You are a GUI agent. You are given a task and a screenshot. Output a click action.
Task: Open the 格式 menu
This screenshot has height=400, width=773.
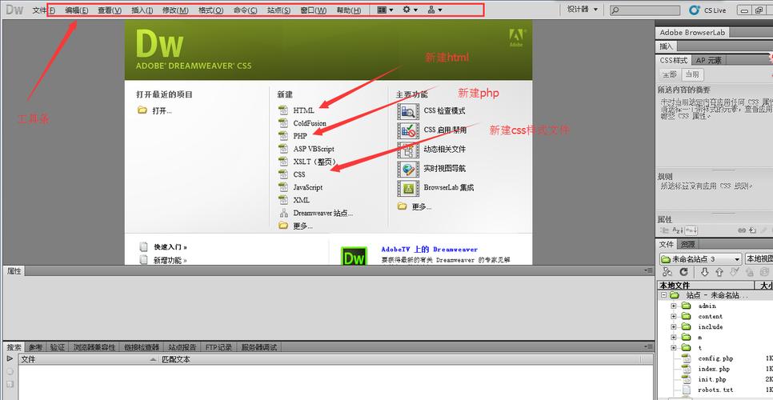pyautogui.click(x=210, y=10)
